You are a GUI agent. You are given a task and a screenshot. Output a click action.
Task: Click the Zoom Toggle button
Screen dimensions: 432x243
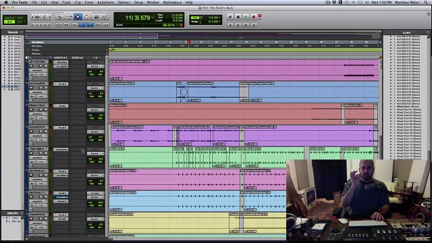click(x=59, y=25)
